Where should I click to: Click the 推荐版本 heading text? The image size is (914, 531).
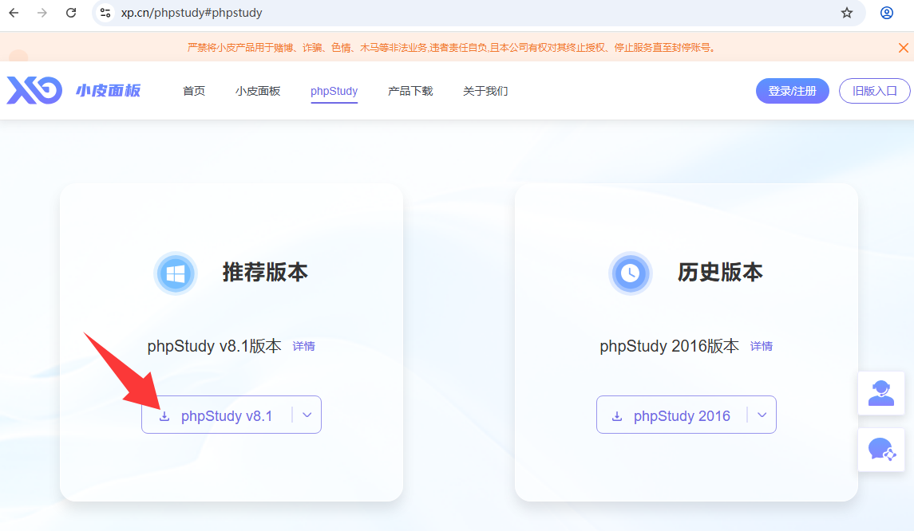coord(265,273)
